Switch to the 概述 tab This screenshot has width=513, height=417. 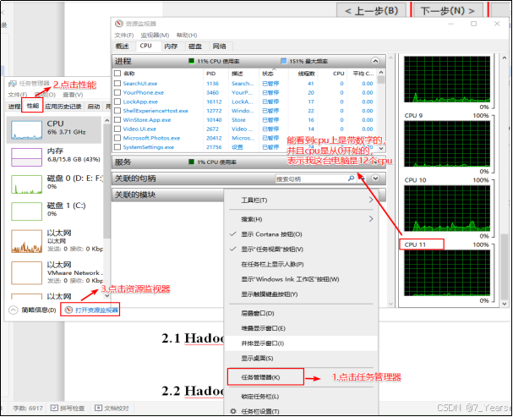[123, 47]
